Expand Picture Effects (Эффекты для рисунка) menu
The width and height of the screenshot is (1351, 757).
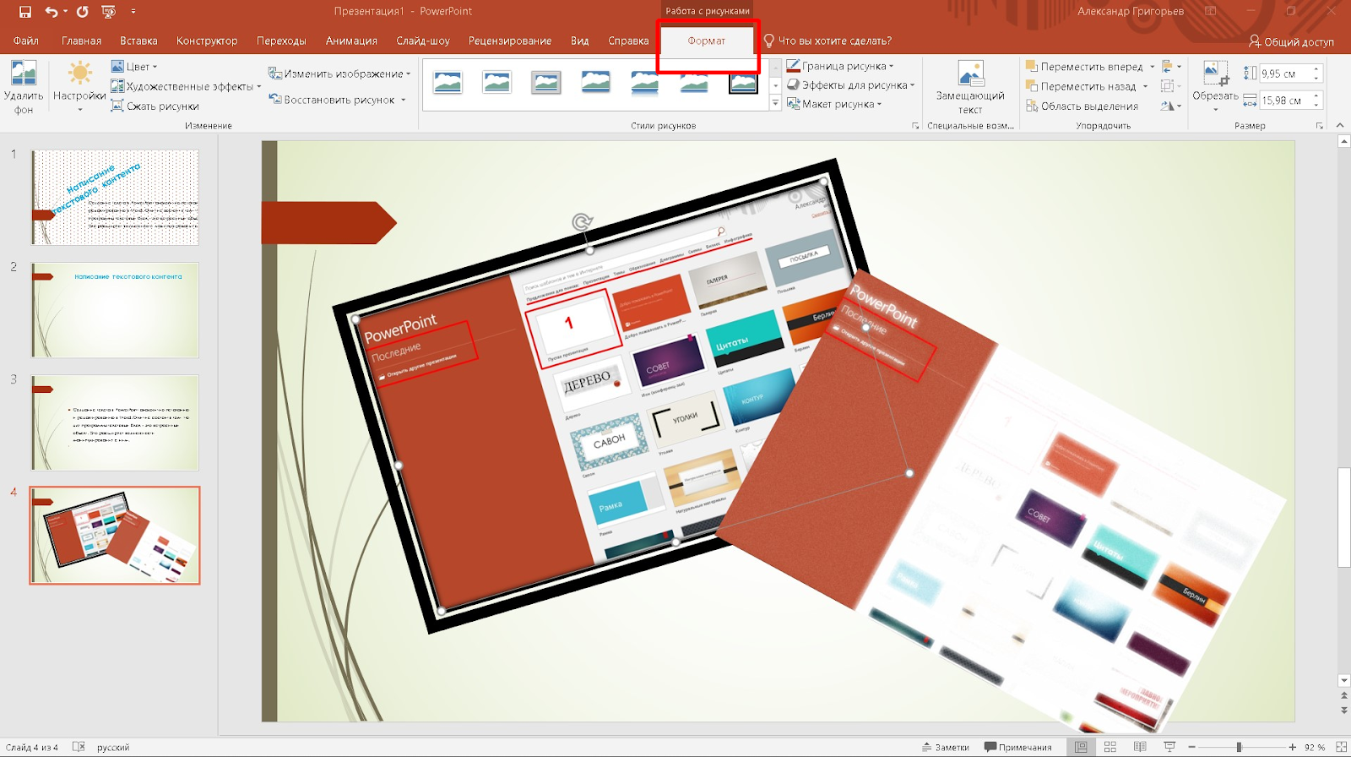click(851, 85)
